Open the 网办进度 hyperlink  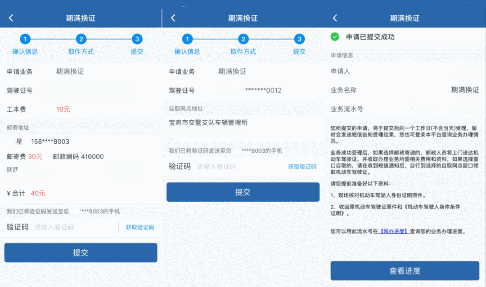[x=394, y=231]
